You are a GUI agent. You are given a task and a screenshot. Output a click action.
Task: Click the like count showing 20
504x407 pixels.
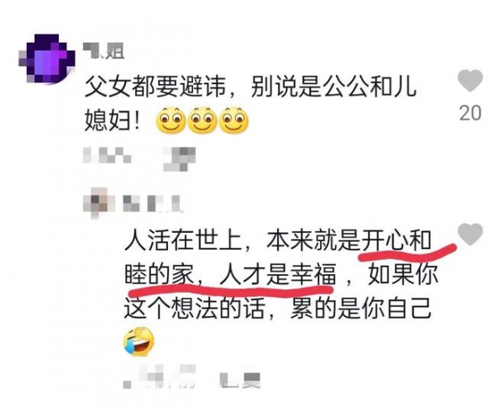pyautogui.click(x=470, y=113)
